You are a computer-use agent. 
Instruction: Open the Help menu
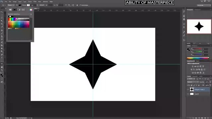click(51, 2)
